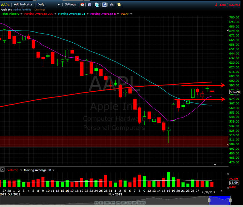Expand the Moving Average 200 options arrow
This screenshot has width=243, height=207.
pyautogui.click(x=55, y=14)
